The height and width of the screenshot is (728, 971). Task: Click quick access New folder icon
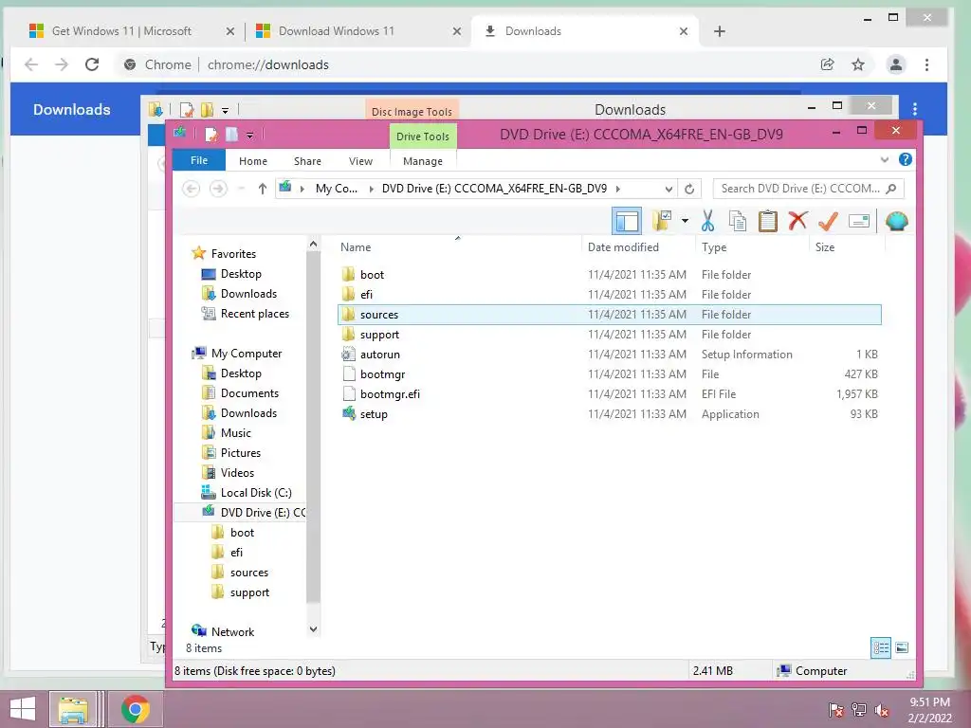click(x=231, y=135)
